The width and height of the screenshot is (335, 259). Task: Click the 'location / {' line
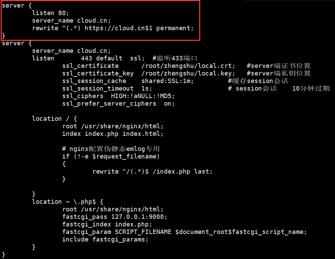click(x=55, y=119)
